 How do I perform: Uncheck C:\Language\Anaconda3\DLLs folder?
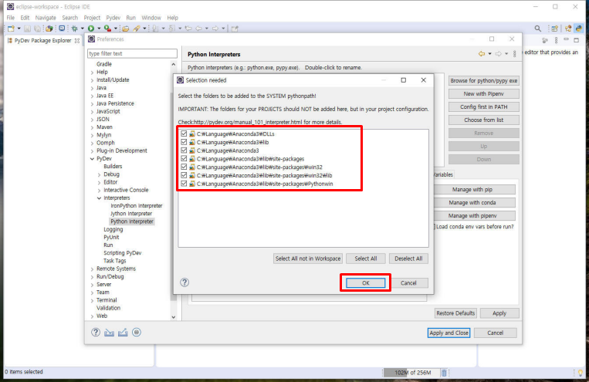[x=184, y=134]
